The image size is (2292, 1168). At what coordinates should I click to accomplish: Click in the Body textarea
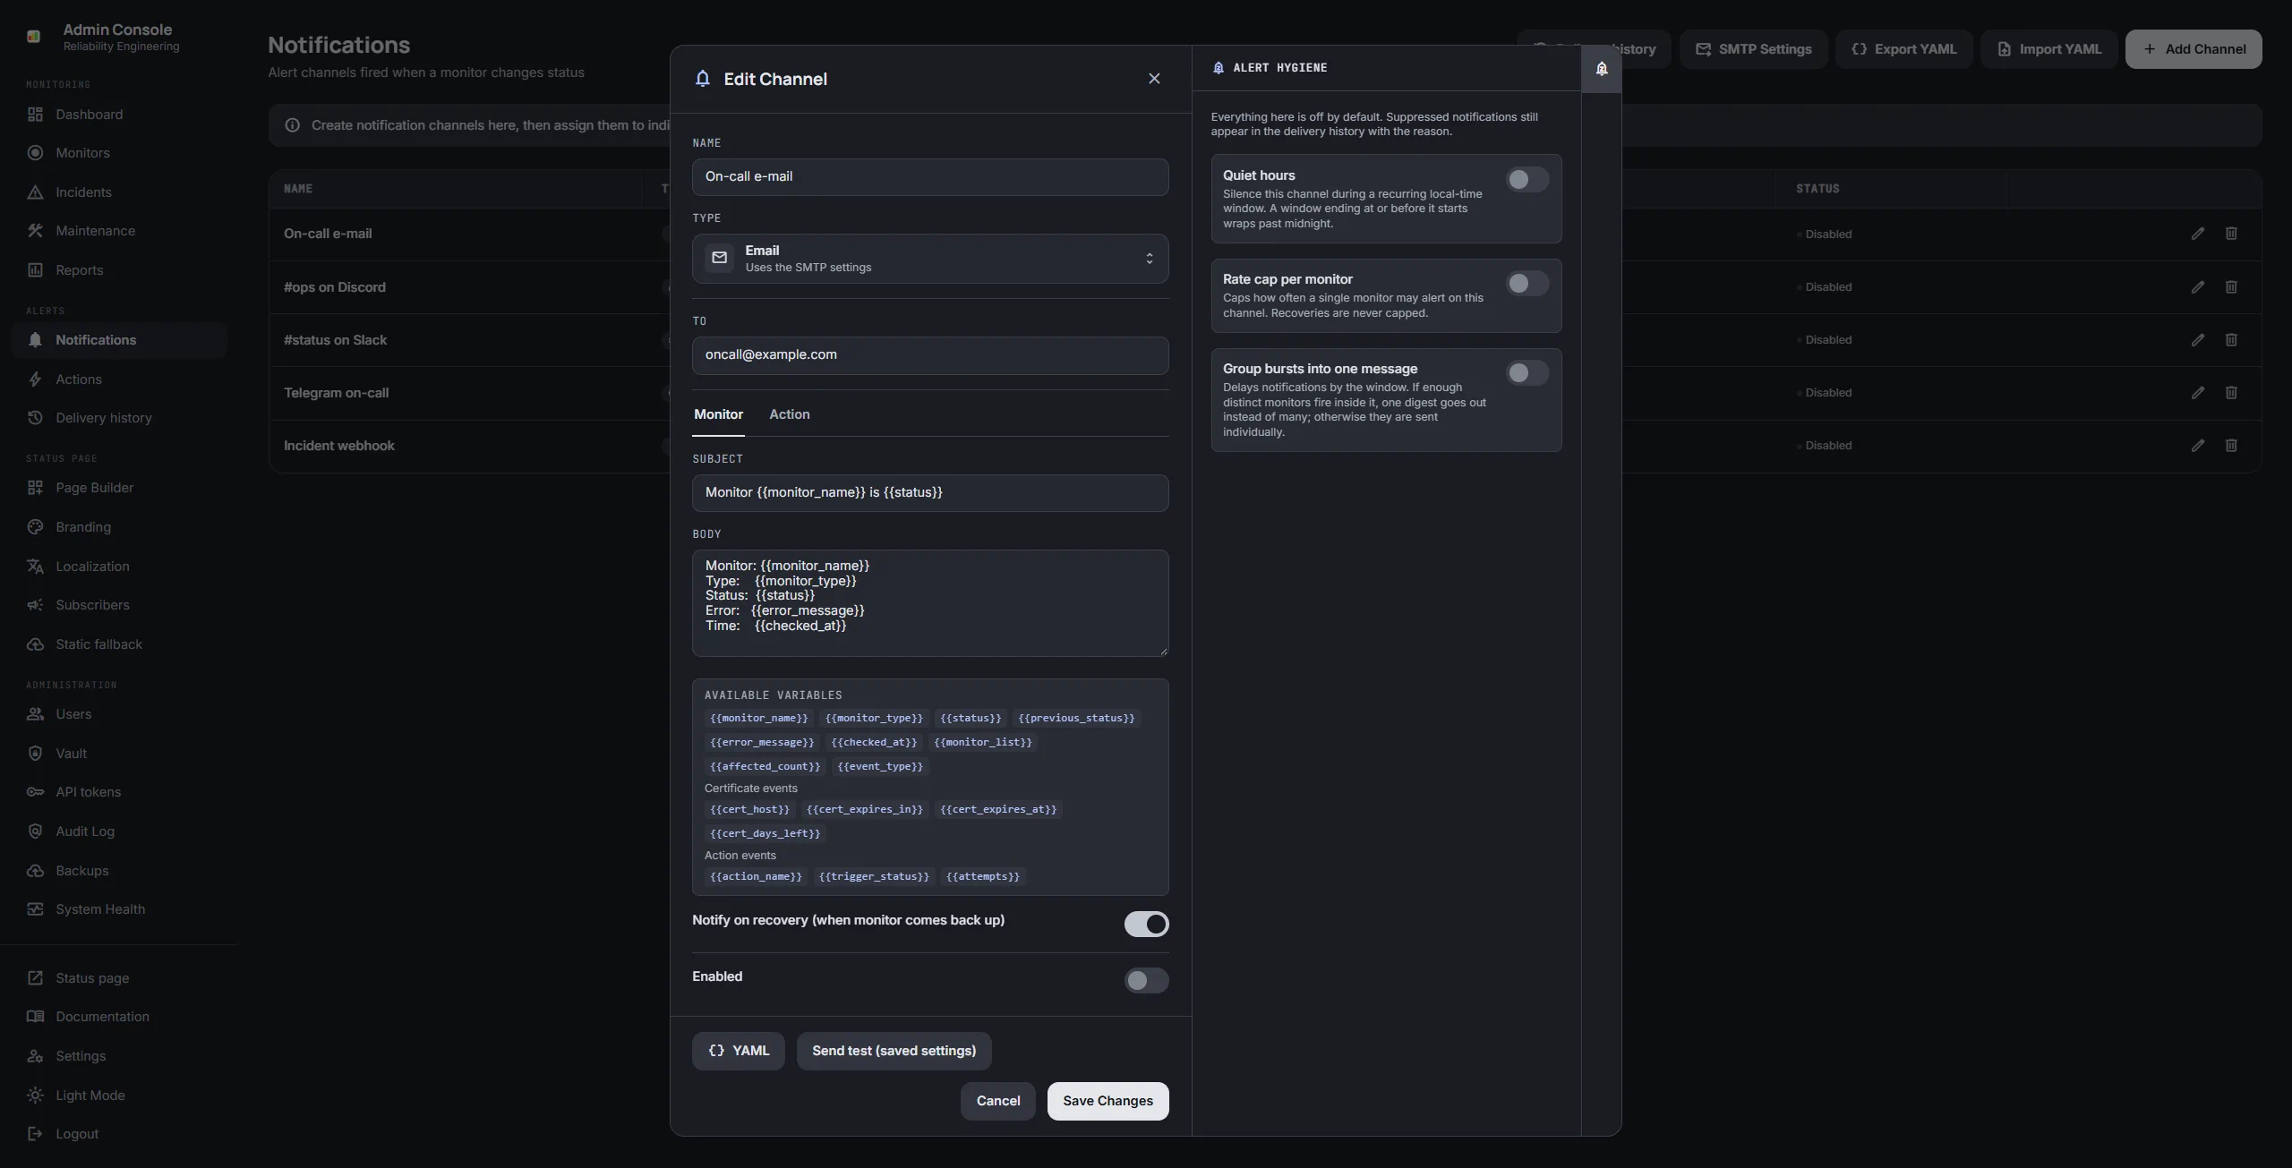coord(930,603)
